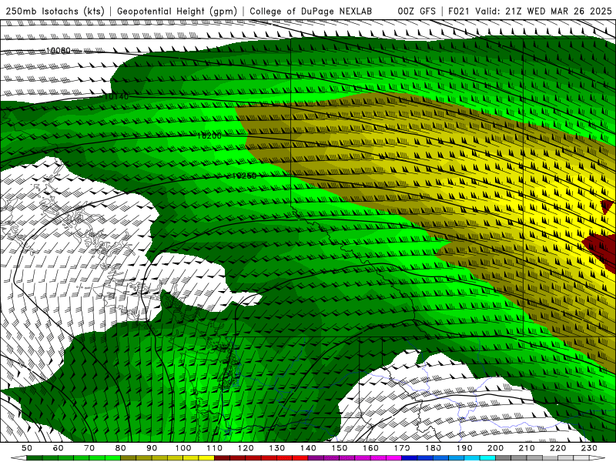
Task: Click the 100 value on the color scale
Action: pos(183,448)
